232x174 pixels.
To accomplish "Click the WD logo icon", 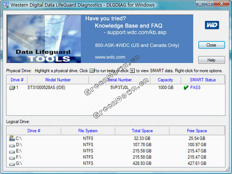I will [x=212, y=25].
